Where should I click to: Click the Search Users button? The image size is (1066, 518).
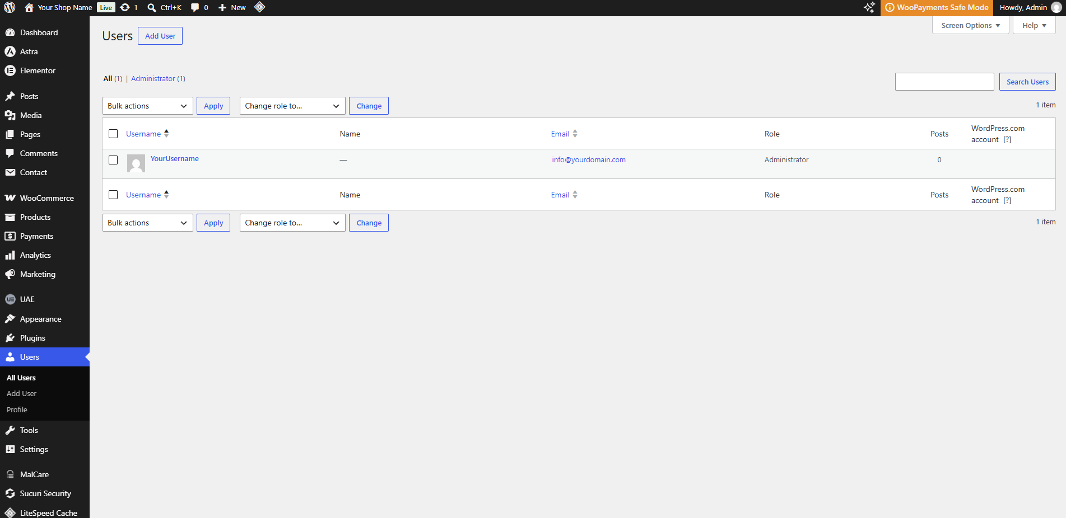tap(1027, 82)
